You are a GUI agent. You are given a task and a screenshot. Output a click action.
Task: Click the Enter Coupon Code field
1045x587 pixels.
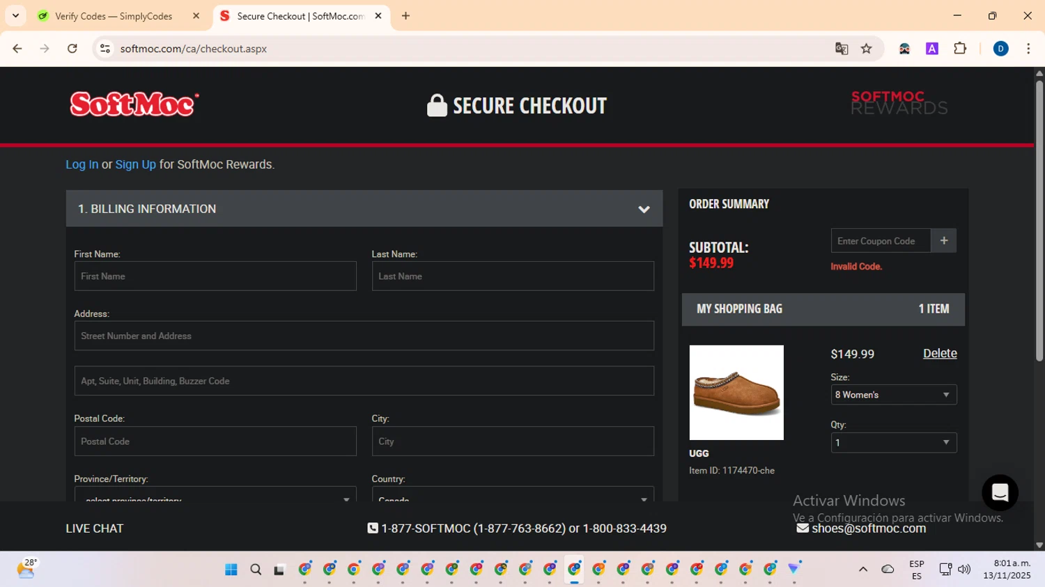881,241
